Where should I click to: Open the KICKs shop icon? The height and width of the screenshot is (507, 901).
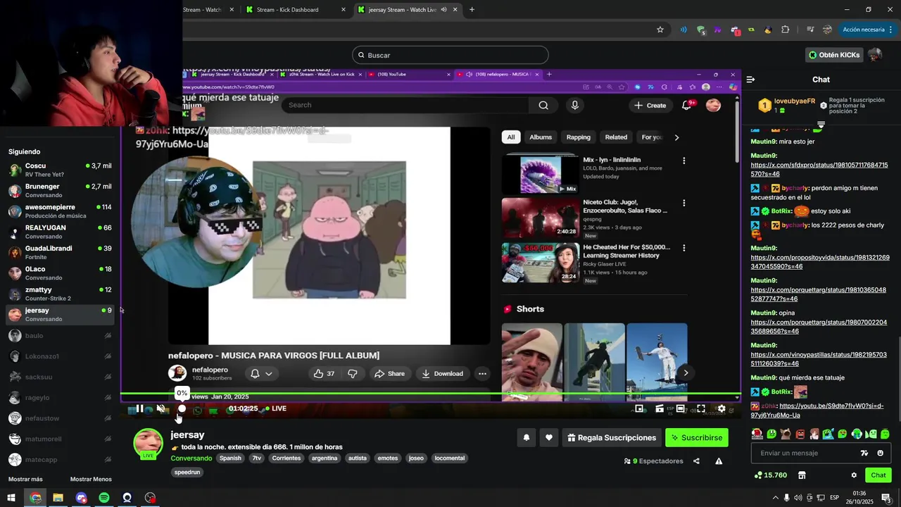(x=801, y=475)
